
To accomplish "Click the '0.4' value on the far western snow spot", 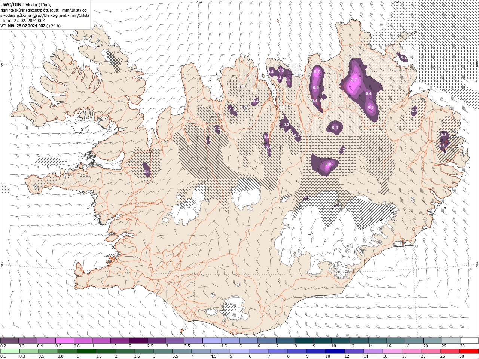I will (147, 172).
